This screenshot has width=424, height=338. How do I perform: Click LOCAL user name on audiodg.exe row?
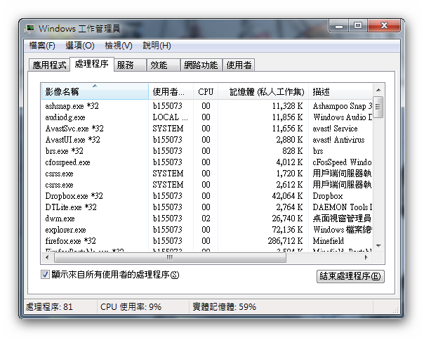pyautogui.click(x=170, y=117)
